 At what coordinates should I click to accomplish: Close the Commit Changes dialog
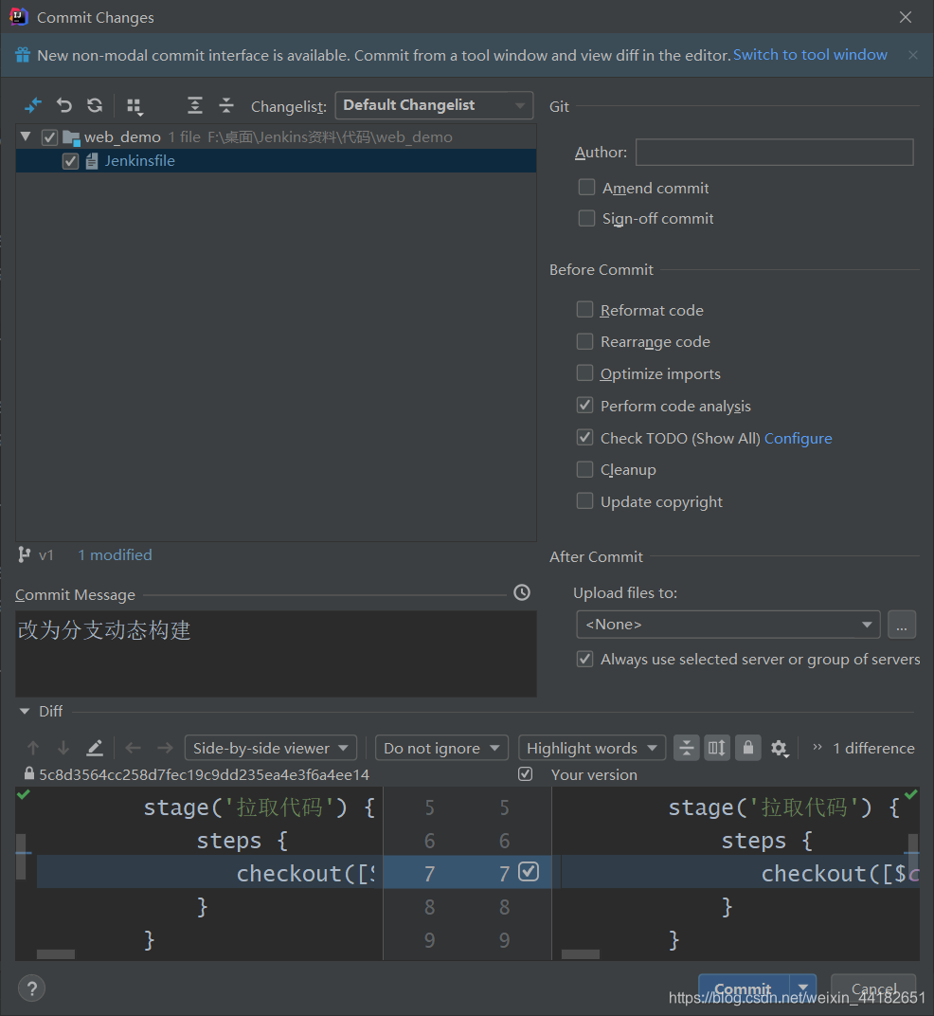pyautogui.click(x=906, y=17)
